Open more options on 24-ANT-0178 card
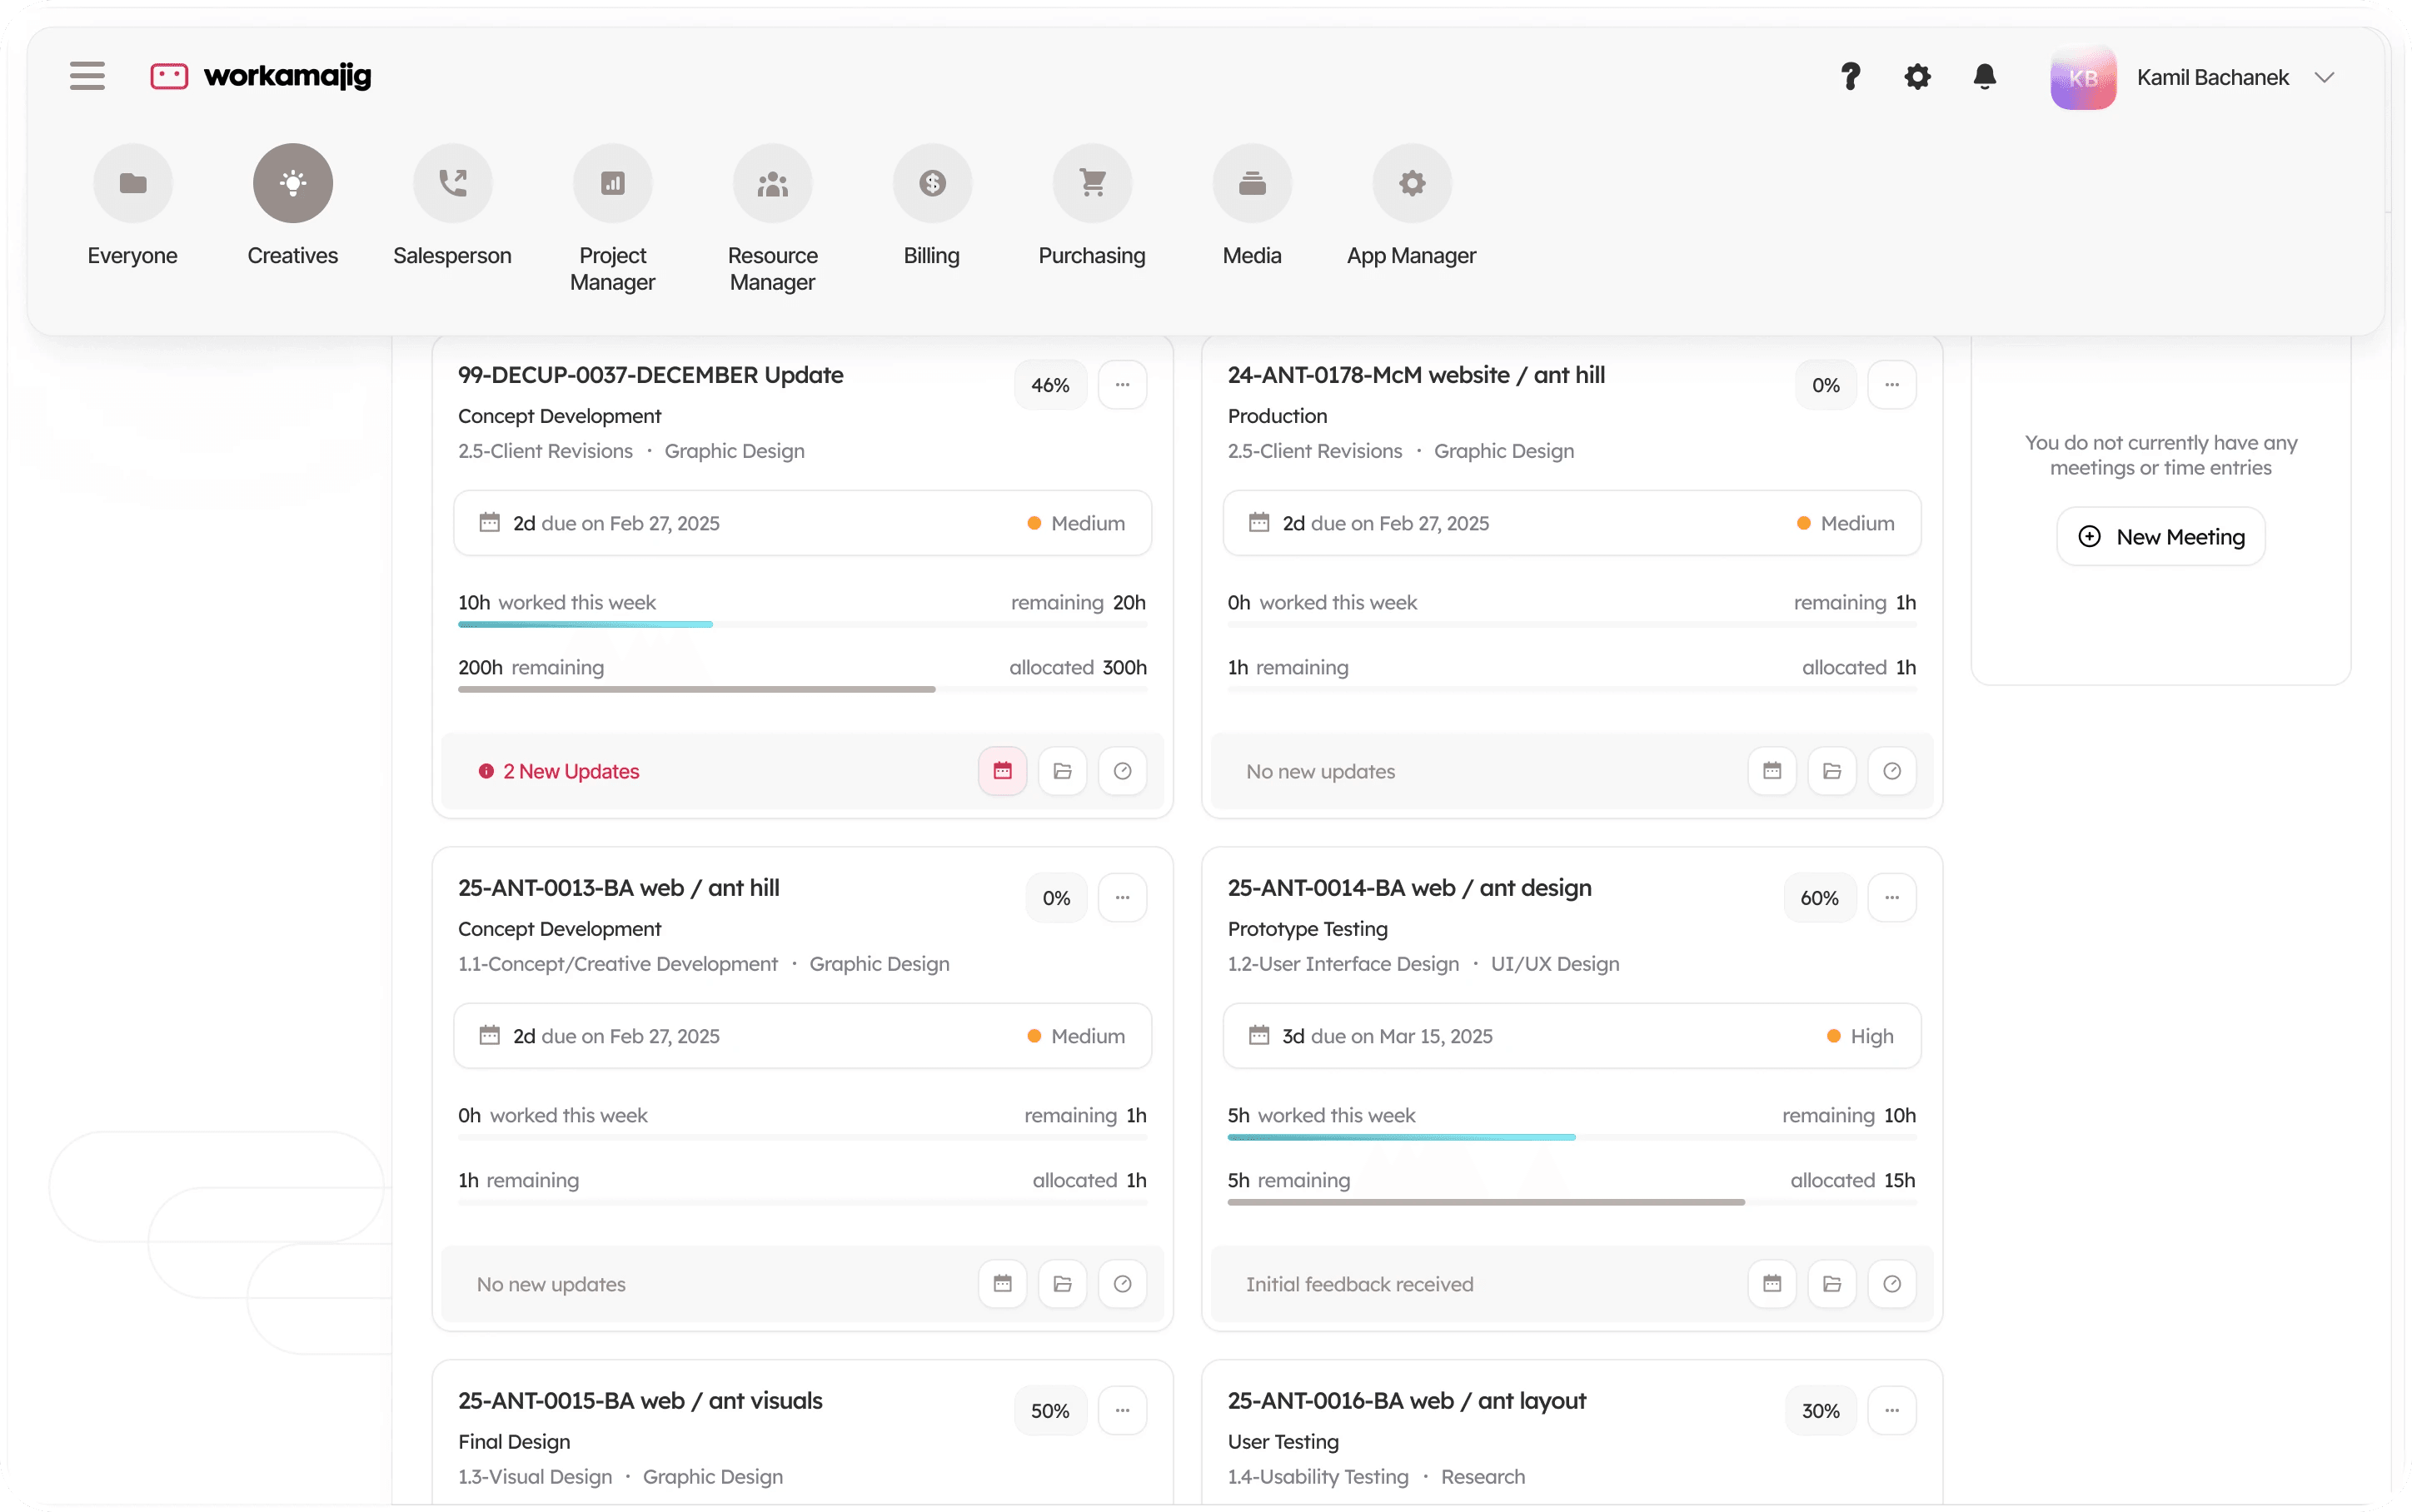 (x=1892, y=385)
